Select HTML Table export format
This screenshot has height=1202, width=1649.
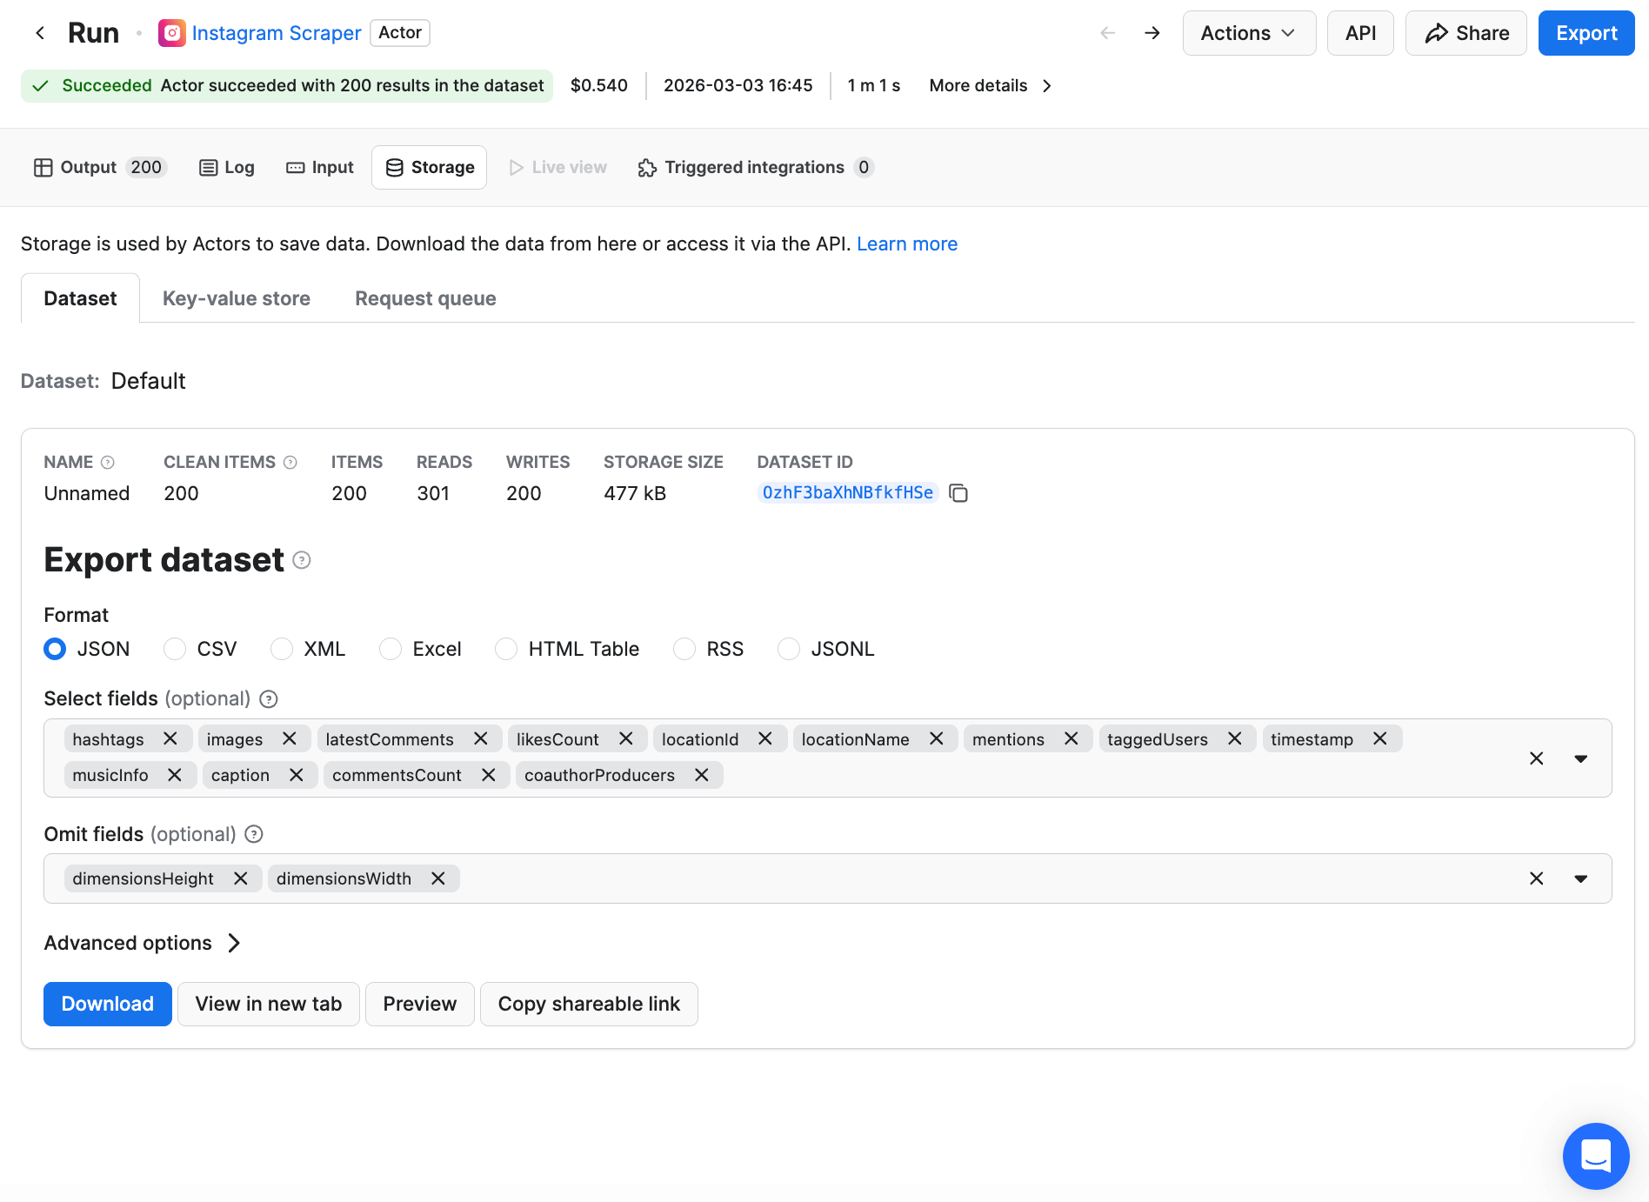(x=506, y=649)
